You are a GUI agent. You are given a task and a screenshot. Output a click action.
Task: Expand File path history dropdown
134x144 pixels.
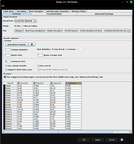pos(129,31)
